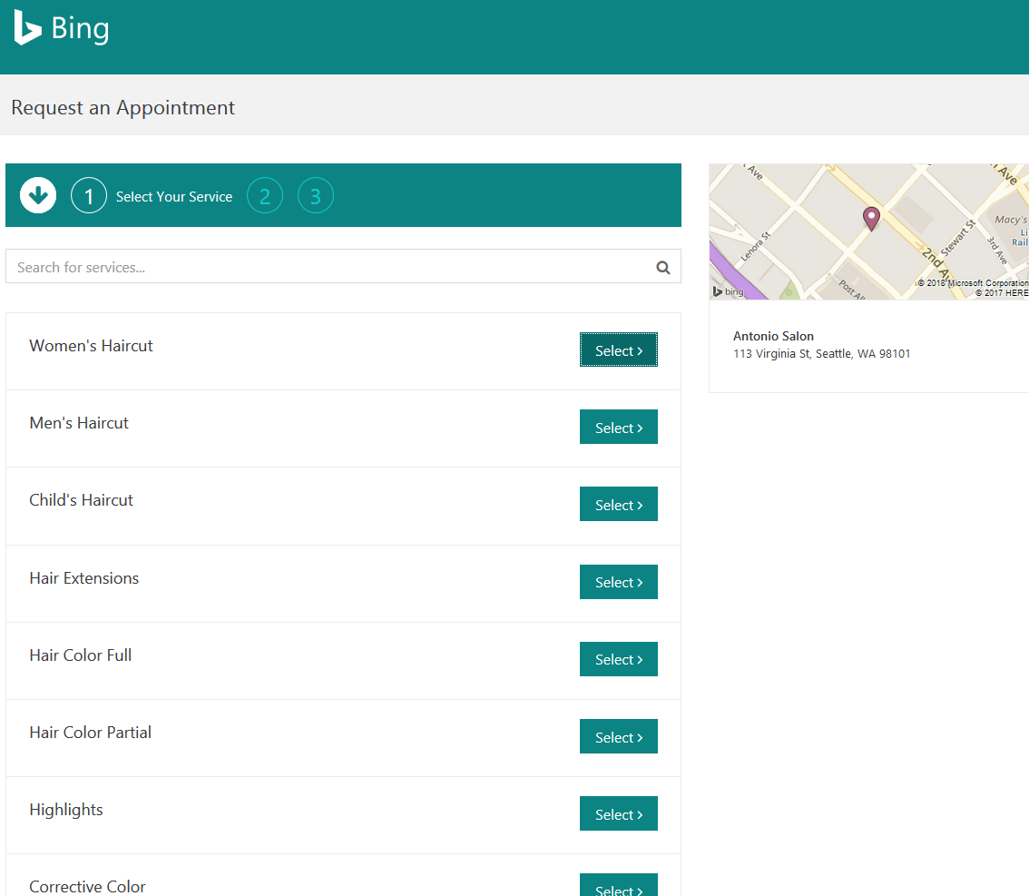Select the Highlights service
This screenshot has height=896, width=1029.
pyautogui.click(x=618, y=814)
